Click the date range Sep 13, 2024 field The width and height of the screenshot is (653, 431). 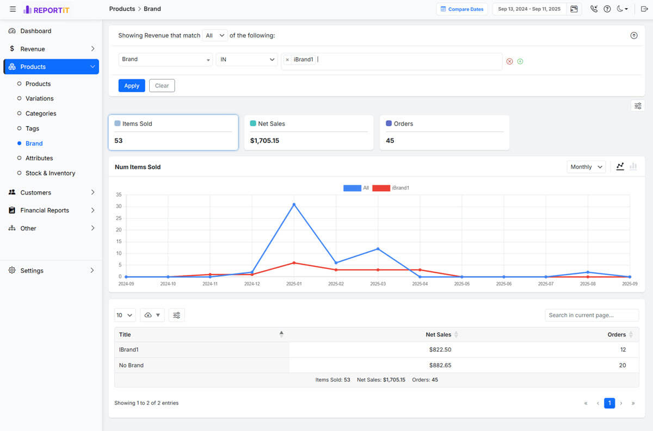pyautogui.click(x=529, y=9)
